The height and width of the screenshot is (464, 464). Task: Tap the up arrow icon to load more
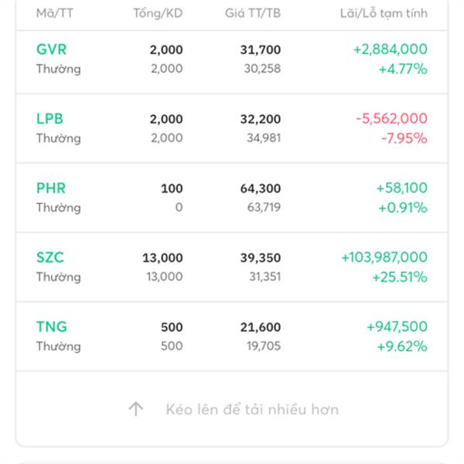point(136,408)
